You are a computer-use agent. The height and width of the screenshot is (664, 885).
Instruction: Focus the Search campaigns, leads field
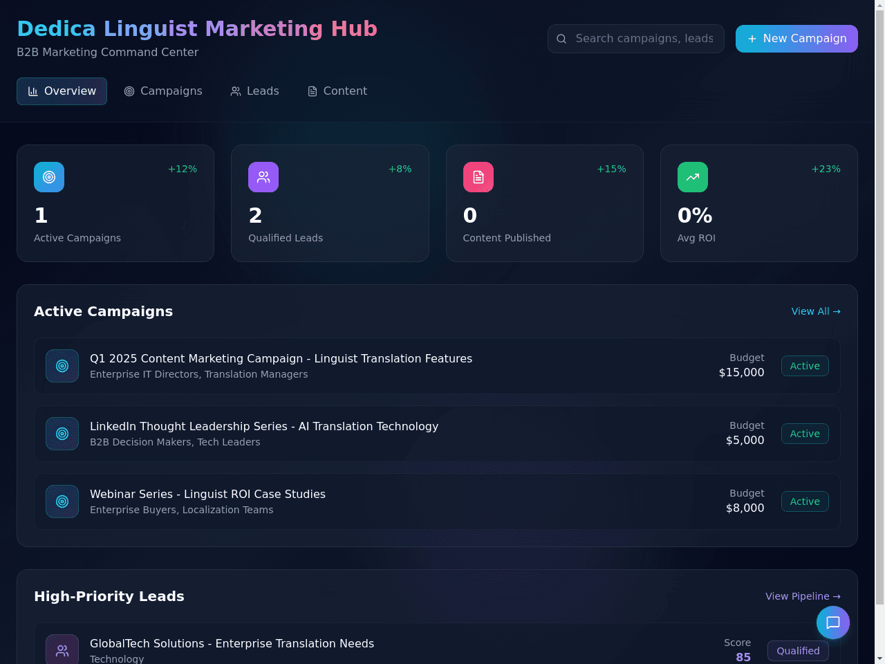point(636,39)
